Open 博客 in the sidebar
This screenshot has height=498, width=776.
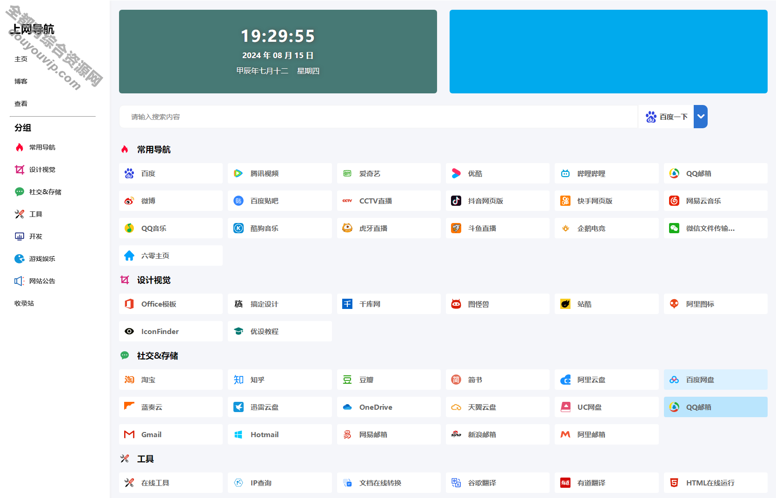pyautogui.click(x=21, y=81)
